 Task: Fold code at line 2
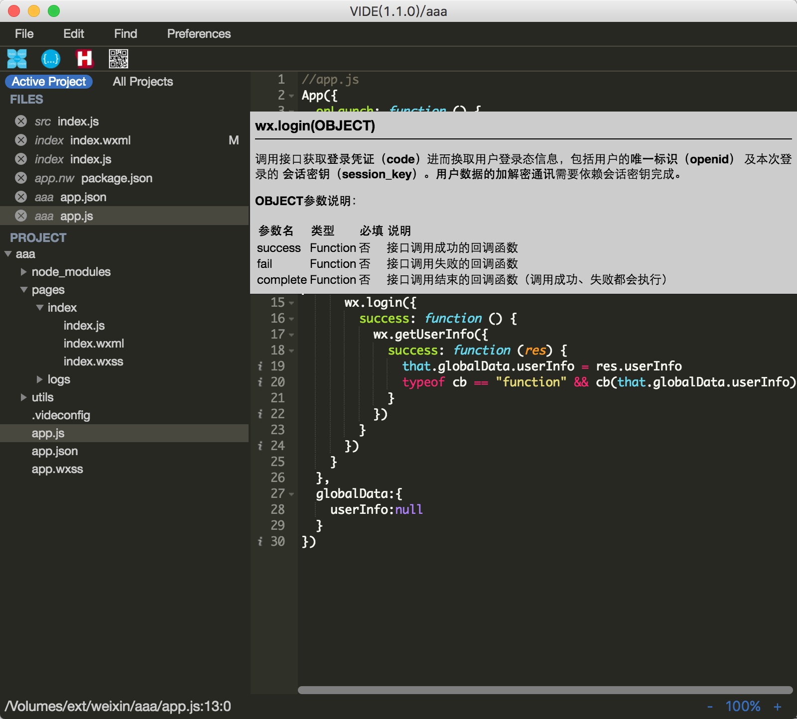[x=291, y=96]
